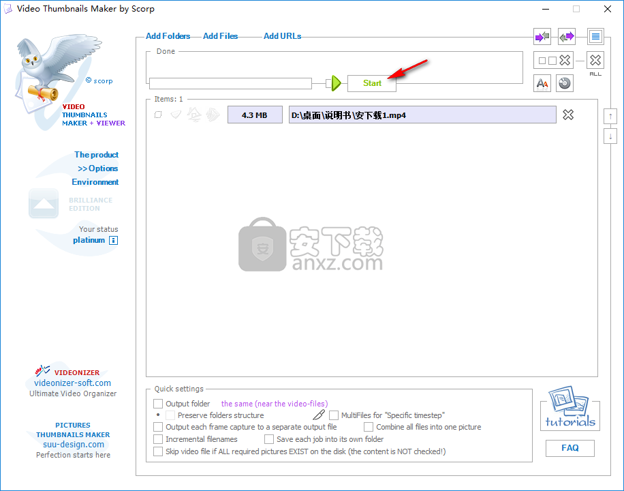Click the first faded action icon in item row
The width and height of the screenshot is (624, 491).
point(176,115)
